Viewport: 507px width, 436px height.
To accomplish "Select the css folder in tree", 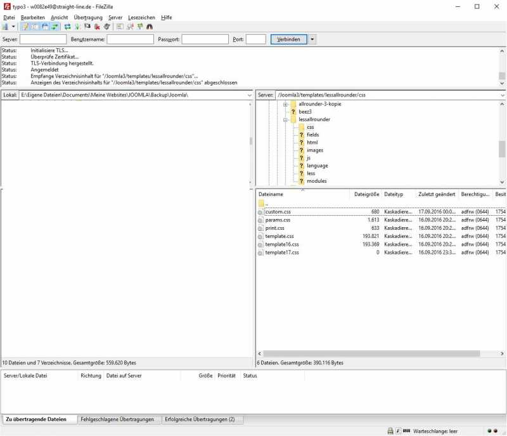I will [x=311, y=127].
